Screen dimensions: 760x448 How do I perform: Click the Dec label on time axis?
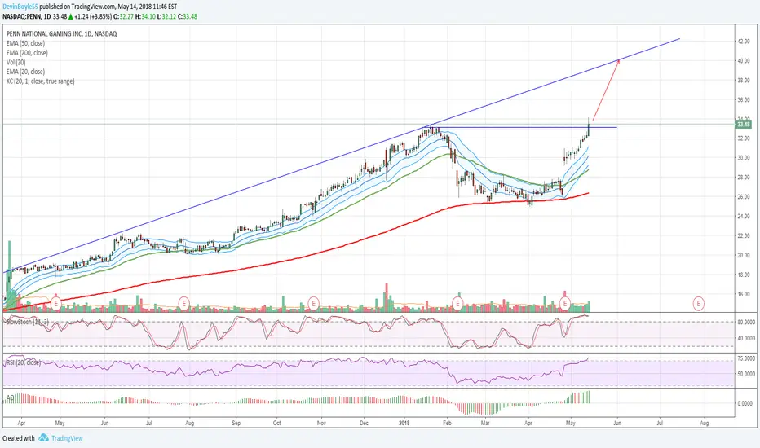coord(364,423)
